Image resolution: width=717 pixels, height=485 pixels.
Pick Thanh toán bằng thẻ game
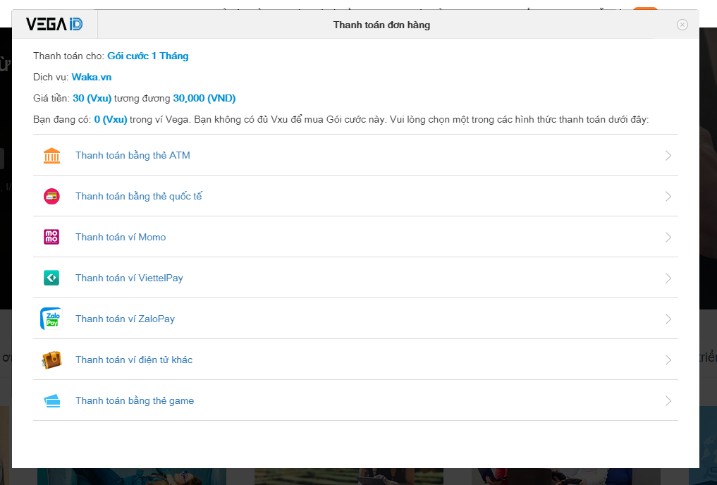click(x=135, y=401)
